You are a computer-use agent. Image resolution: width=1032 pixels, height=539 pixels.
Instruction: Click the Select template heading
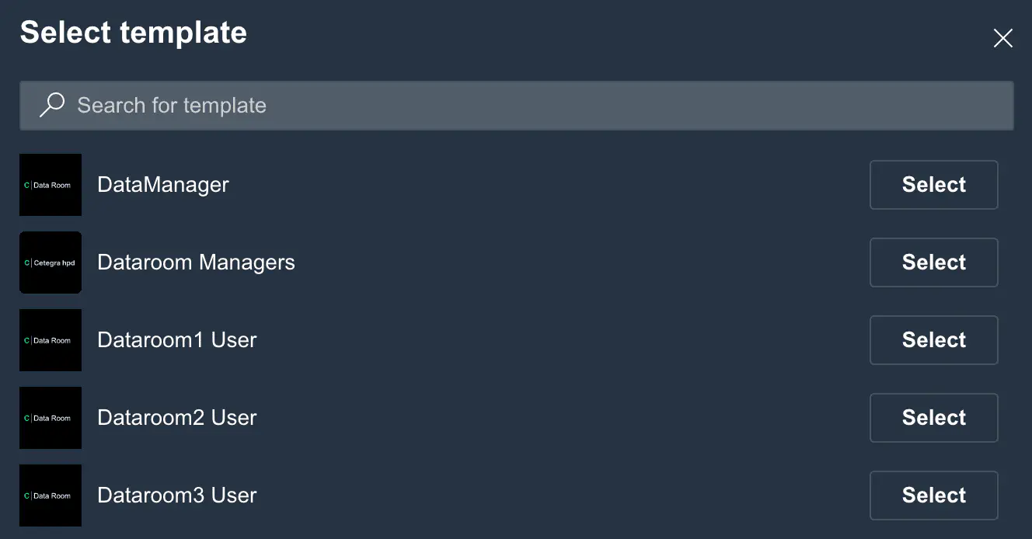click(134, 33)
